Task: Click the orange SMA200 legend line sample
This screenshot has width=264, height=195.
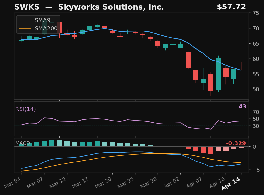Action: click(25, 28)
